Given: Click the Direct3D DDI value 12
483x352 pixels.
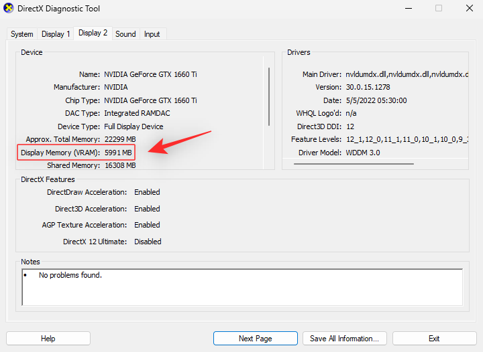Looking at the screenshot, I should coord(350,126).
